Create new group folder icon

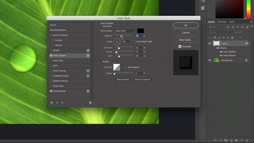point(237,140)
